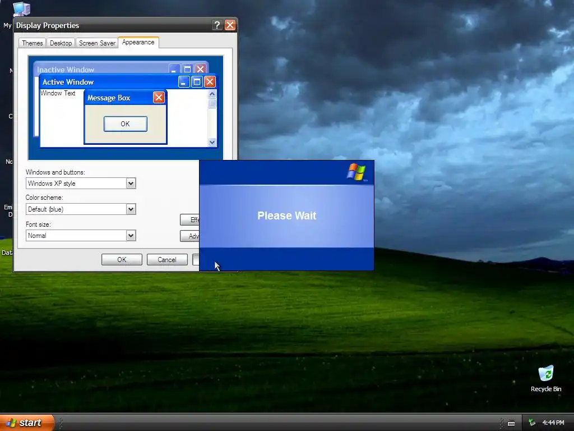Image resolution: width=574 pixels, height=431 pixels.
Task: Click preview scrollbar down arrow
Action: (212, 142)
